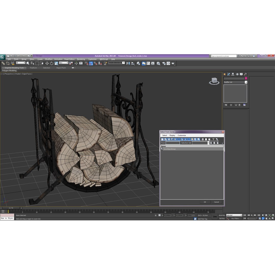The width and height of the screenshot is (275, 275).
Task: Click OK in Select From Scene
Action: (205, 202)
